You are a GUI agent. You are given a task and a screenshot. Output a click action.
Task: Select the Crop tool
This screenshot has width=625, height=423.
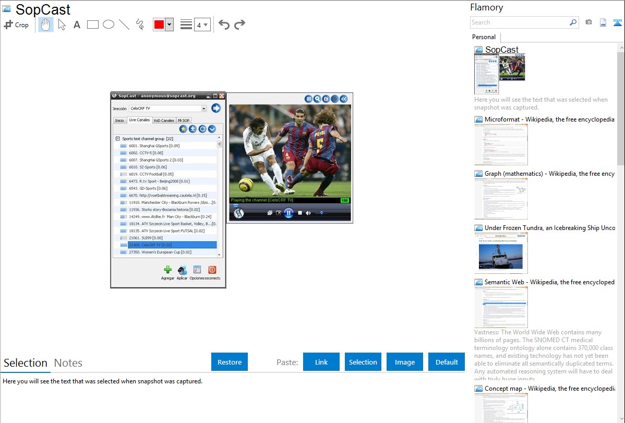click(16, 25)
